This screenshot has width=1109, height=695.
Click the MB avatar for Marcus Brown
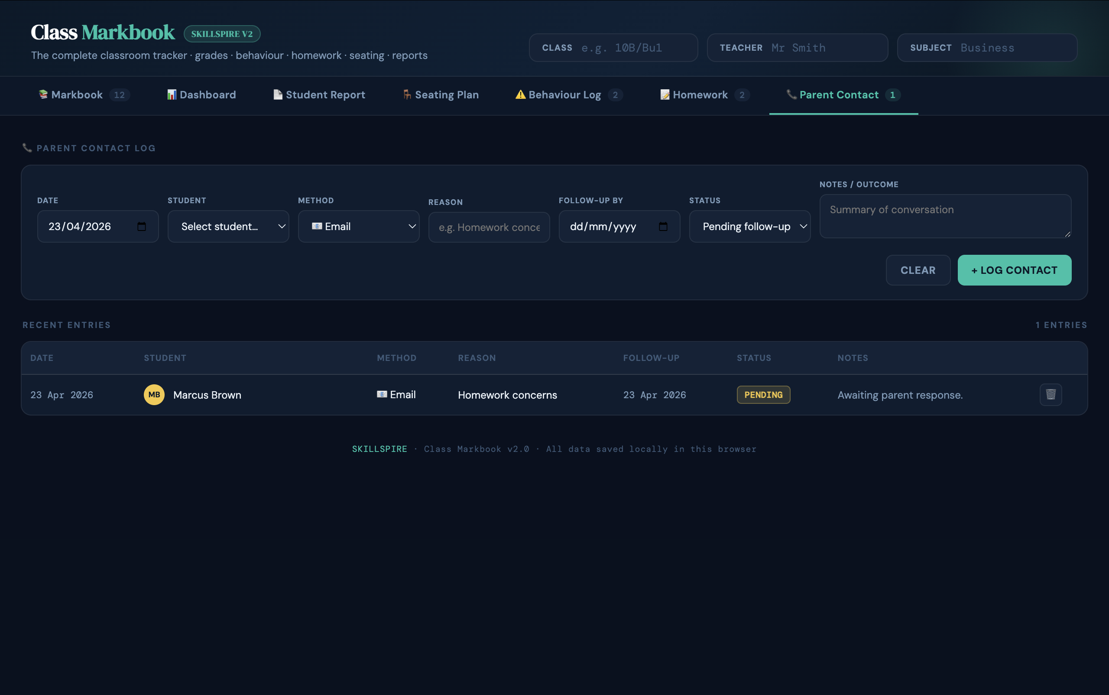click(x=154, y=395)
